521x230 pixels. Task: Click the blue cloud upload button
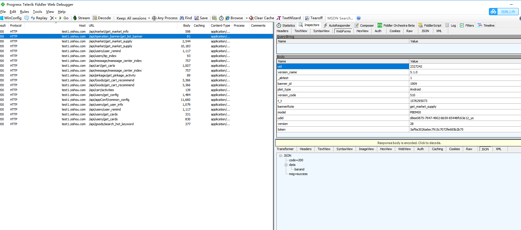(504, 11)
